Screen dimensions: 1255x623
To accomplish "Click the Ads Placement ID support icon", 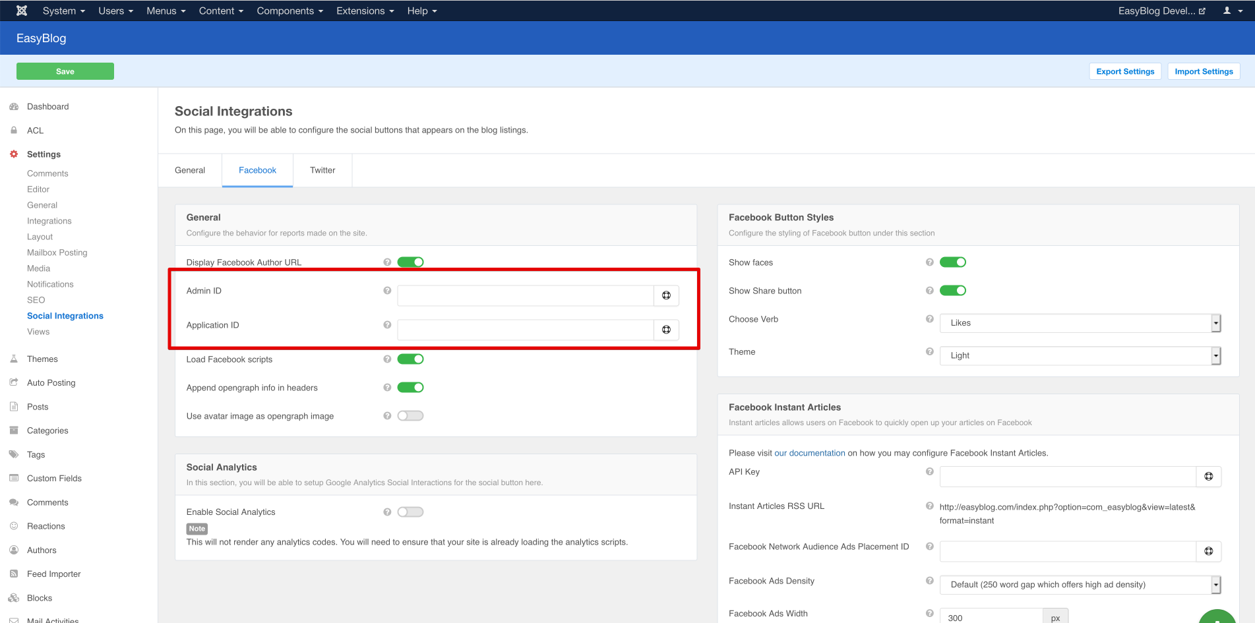I will [x=1209, y=551].
